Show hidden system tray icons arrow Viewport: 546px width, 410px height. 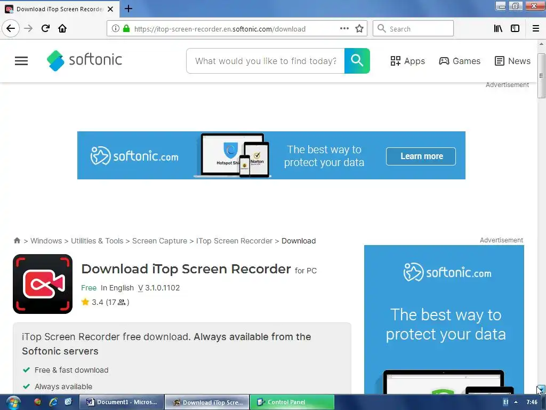[516, 402]
